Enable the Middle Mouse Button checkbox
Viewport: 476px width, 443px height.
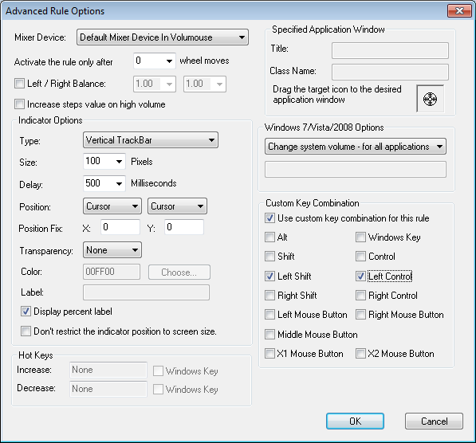click(269, 335)
